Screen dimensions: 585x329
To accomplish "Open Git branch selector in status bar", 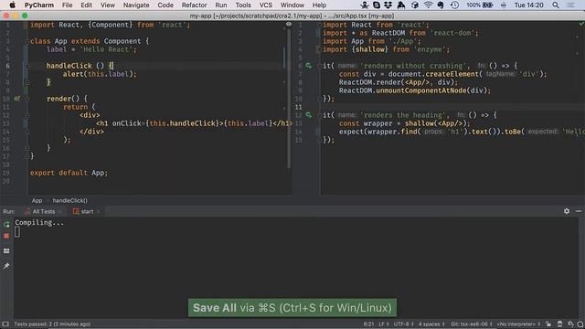I will click(472, 324).
